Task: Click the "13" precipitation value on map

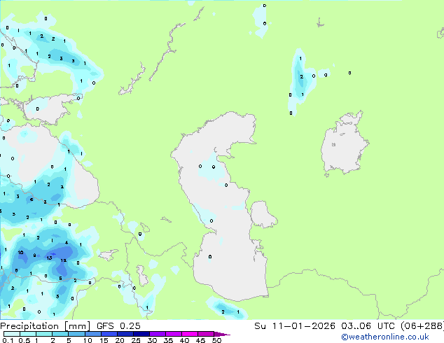Action: [x=50, y=258]
